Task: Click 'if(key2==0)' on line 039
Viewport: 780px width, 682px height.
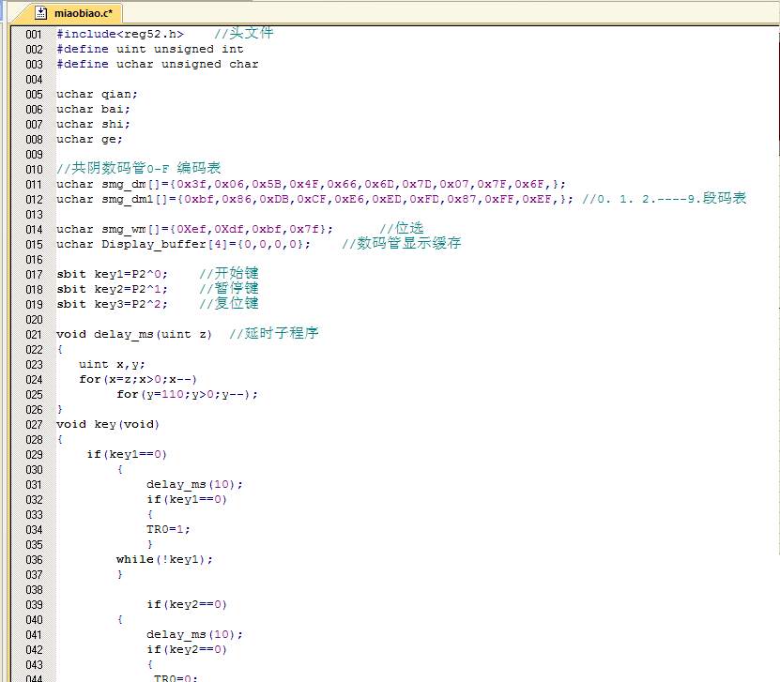Action: [187, 605]
